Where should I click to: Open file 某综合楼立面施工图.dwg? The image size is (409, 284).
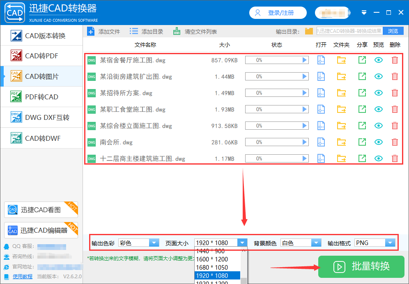[321, 126]
